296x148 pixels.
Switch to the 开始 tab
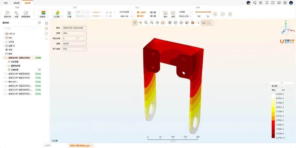tap(6, 3)
